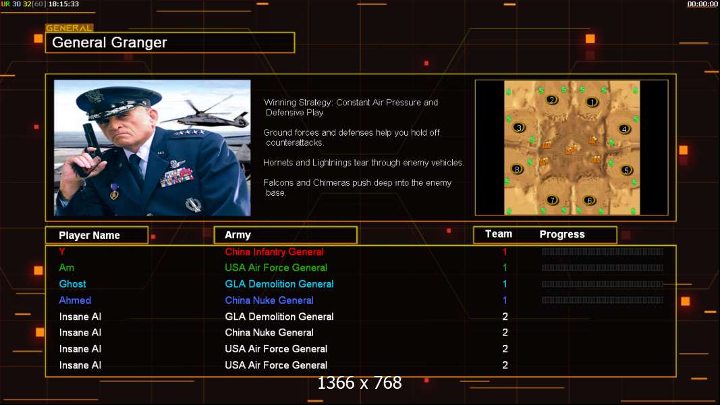Select start position 4 on the map
Screen dimensions: 720x405
click(x=624, y=129)
